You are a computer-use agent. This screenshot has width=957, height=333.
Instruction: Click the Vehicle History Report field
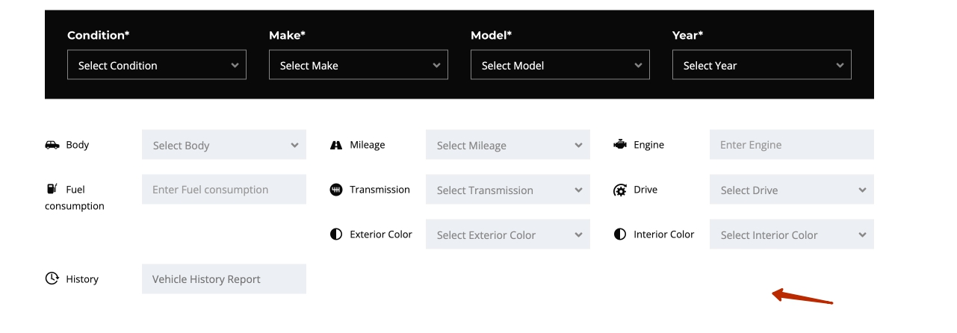click(x=224, y=278)
